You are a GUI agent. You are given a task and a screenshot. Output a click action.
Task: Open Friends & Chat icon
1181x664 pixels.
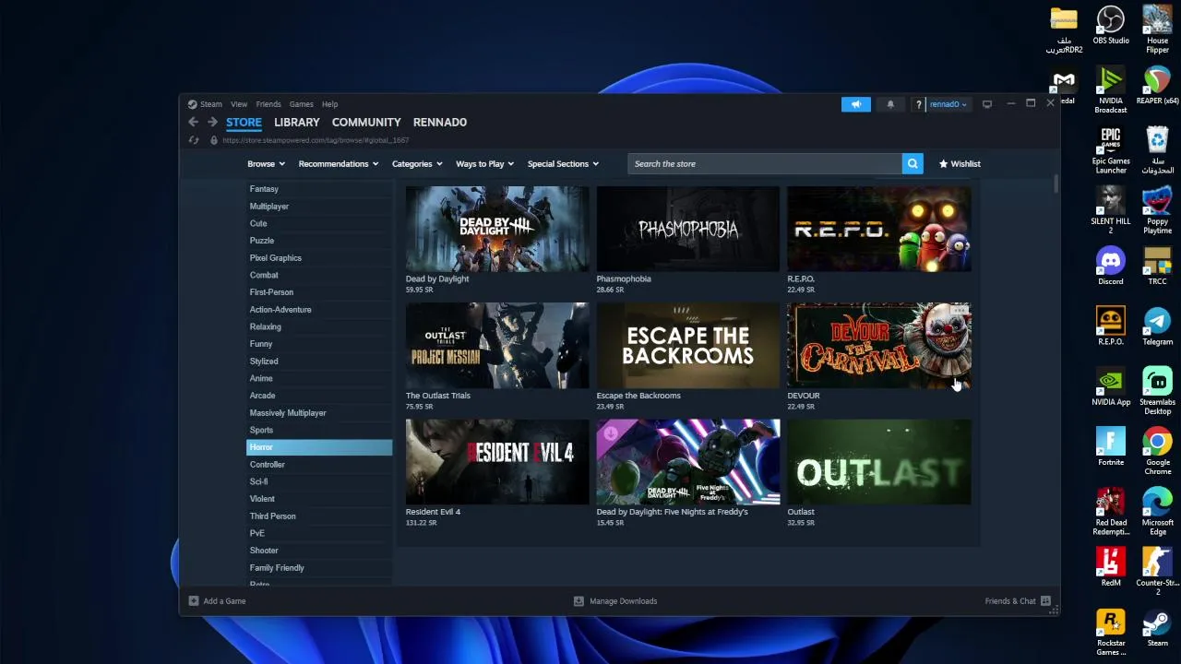click(x=1045, y=600)
